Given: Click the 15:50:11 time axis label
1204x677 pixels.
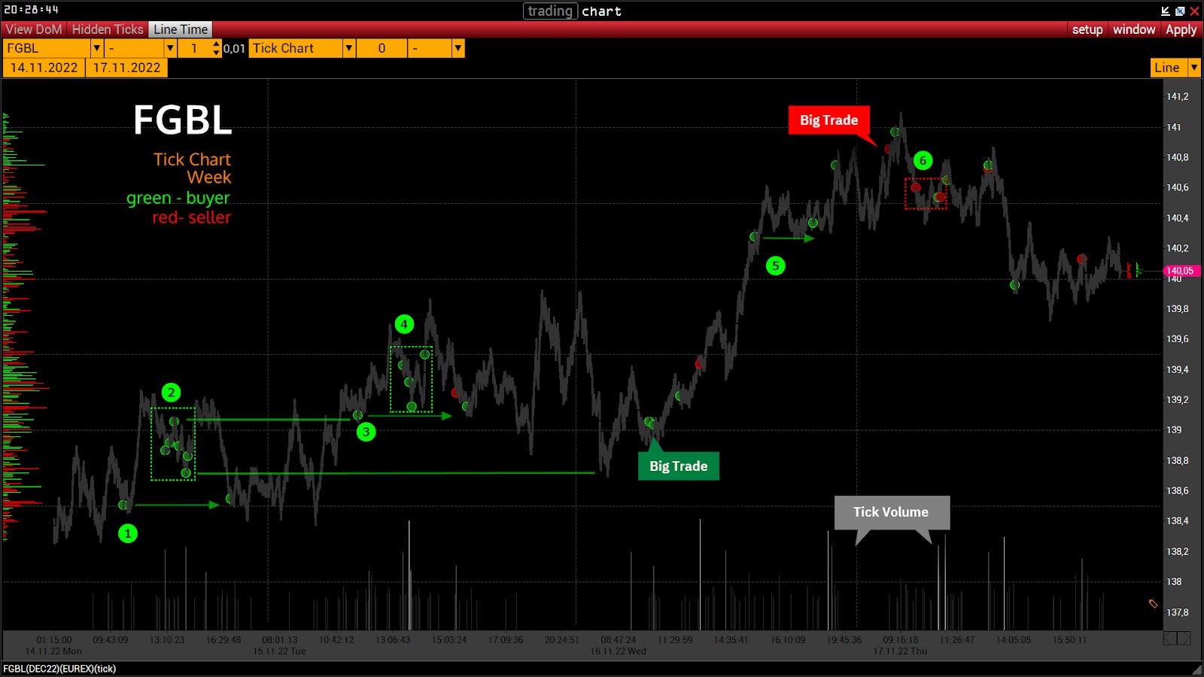Looking at the screenshot, I should tap(1069, 640).
